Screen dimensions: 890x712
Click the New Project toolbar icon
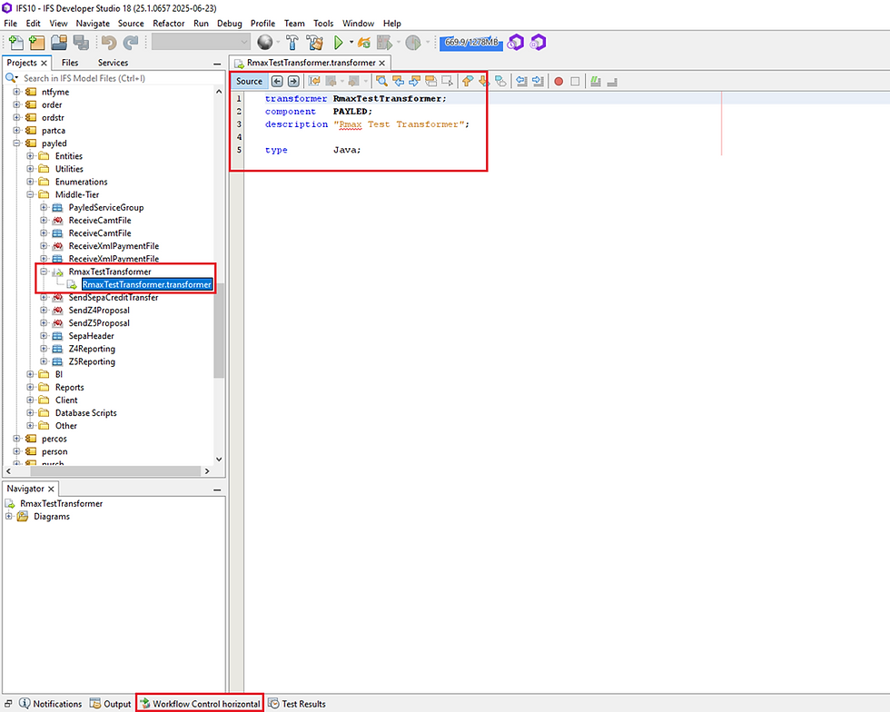coord(37,43)
